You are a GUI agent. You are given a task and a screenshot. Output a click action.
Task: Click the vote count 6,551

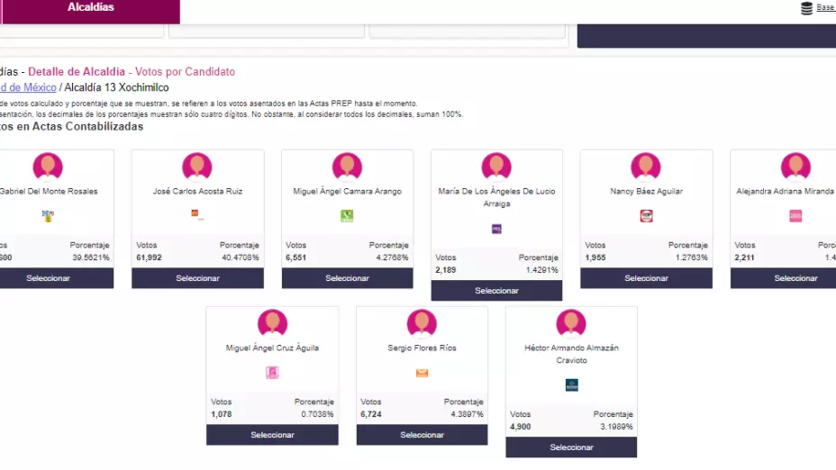click(x=295, y=258)
